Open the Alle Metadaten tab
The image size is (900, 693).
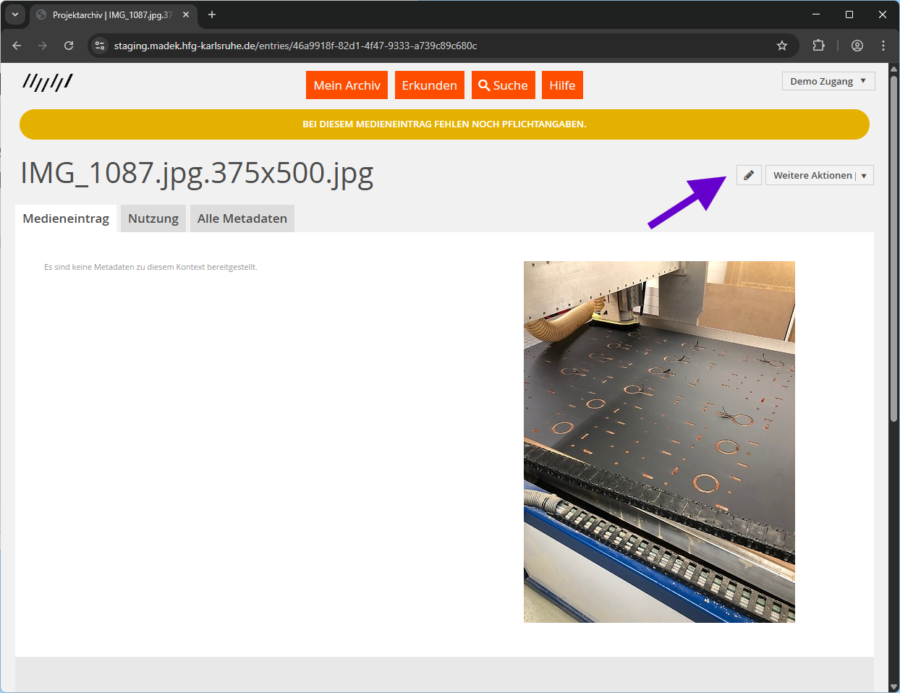click(242, 218)
